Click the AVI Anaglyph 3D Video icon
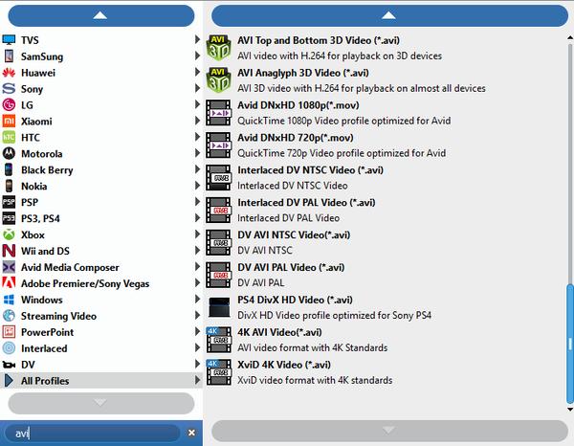This screenshot has width=574, height=446. pyautogui.click(x=220, y=80)
